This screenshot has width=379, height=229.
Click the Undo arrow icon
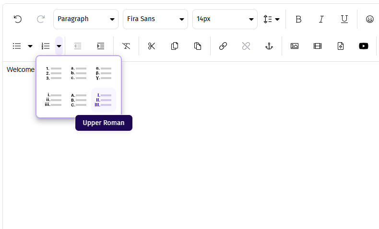(18, 19)
